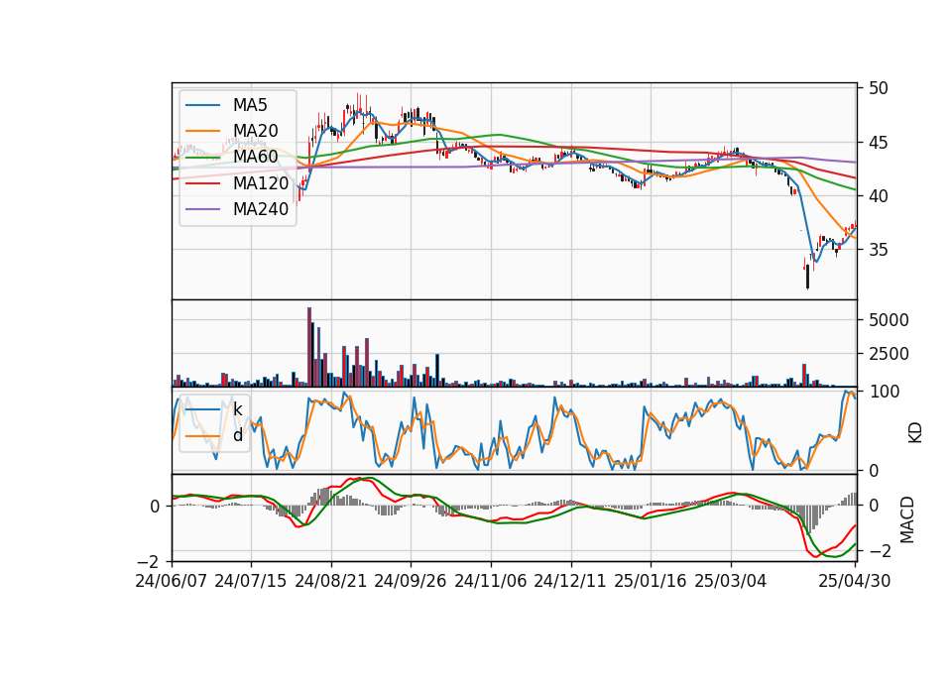Click the MA120 legend label
Screen dimensions: 952x684
coord(261,182)
